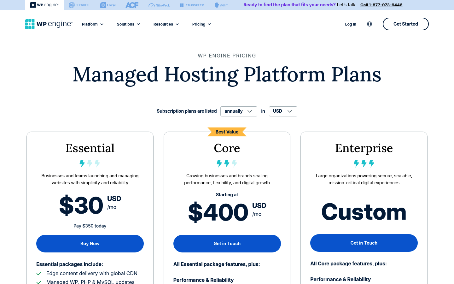Click the Enterprise plan lightning bolt rating
This screenshot has height=284, width=454.
pos(364,163)
